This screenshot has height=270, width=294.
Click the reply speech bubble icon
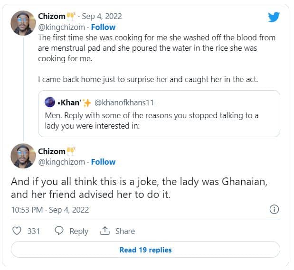[59, 231]
